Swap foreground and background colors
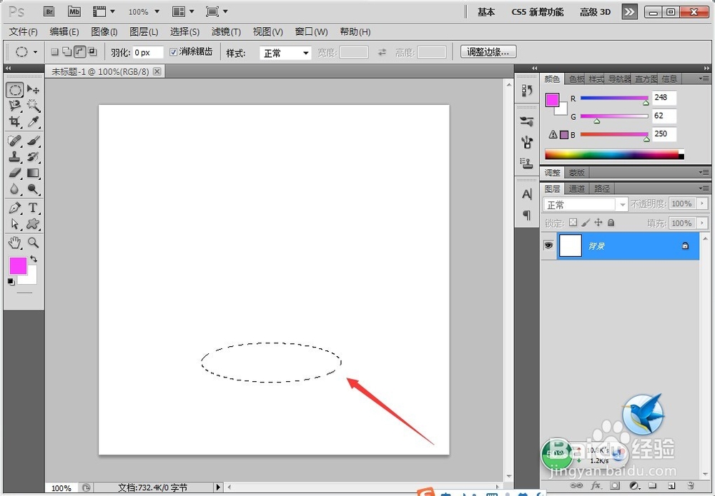715x496 pixels. click(x=34, y=259)
